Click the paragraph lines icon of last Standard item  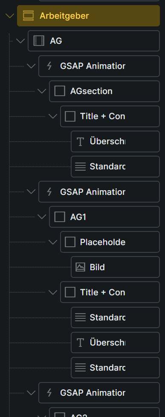tap(80, 368)
